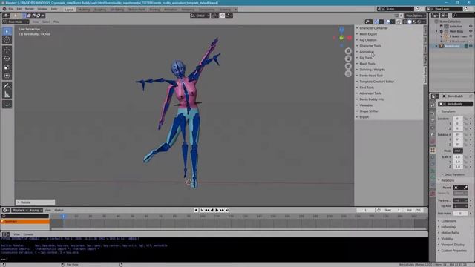Open the Pose Mode dropdown
Viewport: 475px width, 267px height.
[x=16, y=22]
